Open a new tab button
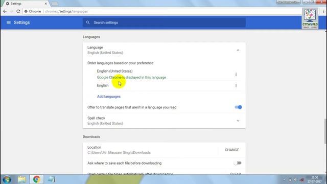This screenshot has height=184, width=327. coord(55,4)
